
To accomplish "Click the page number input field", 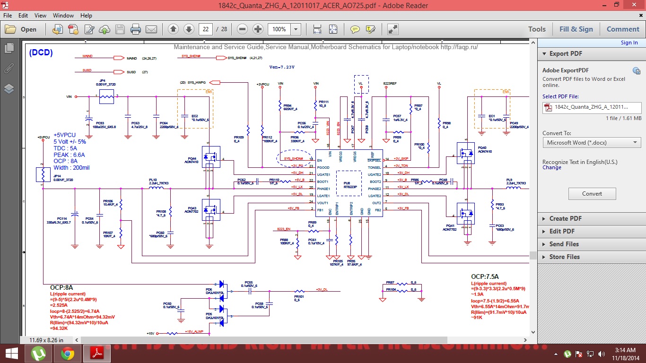I will point(205,29).
